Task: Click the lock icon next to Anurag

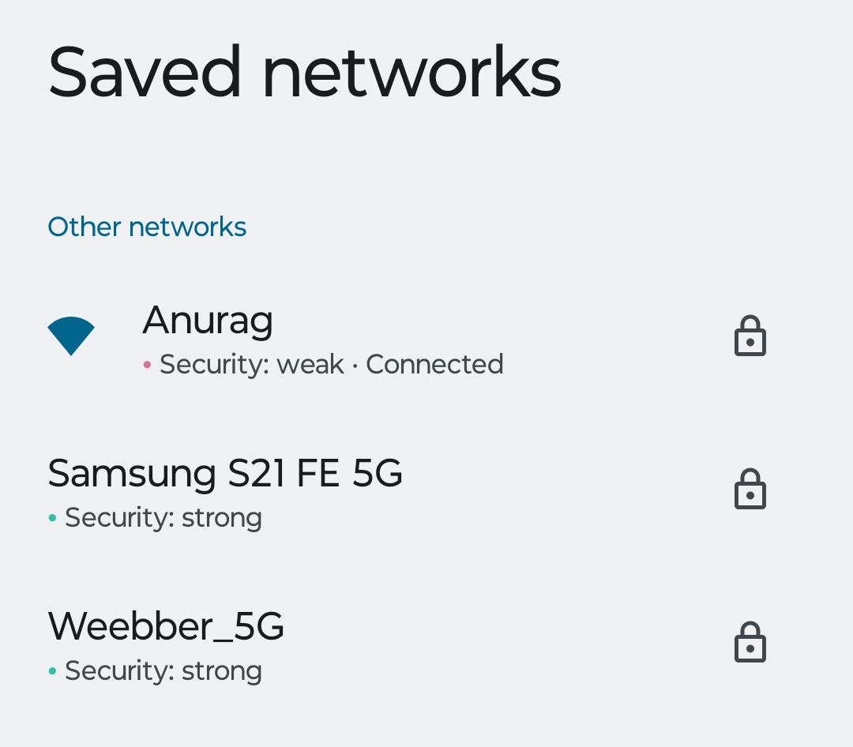Action: coord(750,335)
